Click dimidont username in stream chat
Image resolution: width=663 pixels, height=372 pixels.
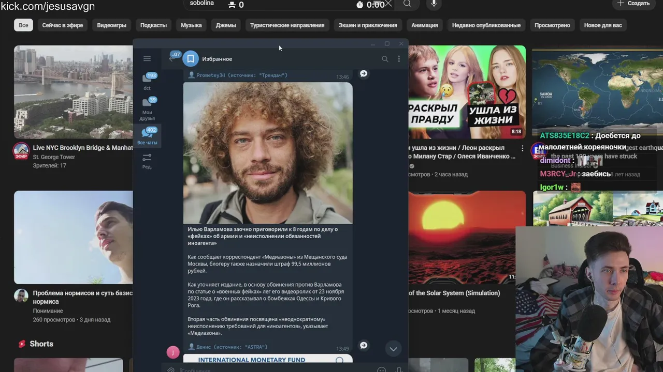click(555, 161)
